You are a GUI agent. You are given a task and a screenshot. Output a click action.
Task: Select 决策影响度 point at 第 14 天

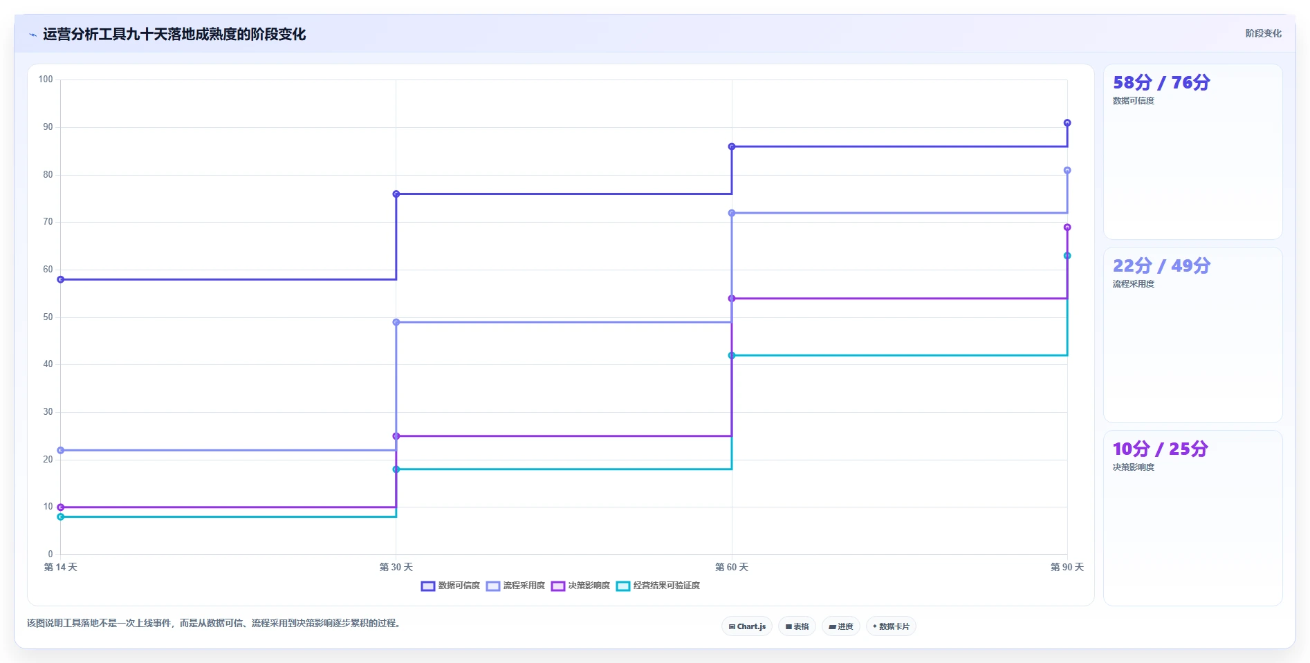(x=61, y=507)
